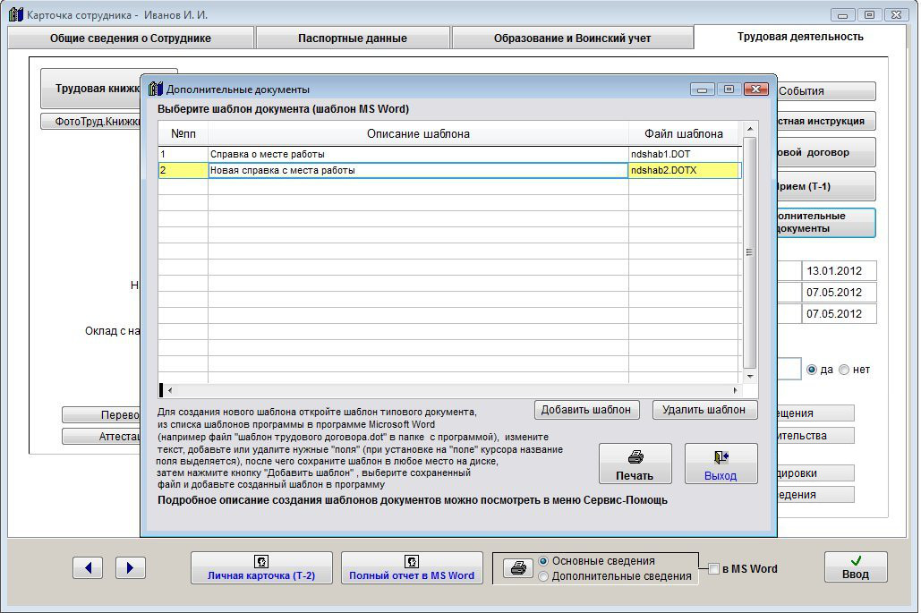Open Полный отчет в MS Word

tap(412, 567)
